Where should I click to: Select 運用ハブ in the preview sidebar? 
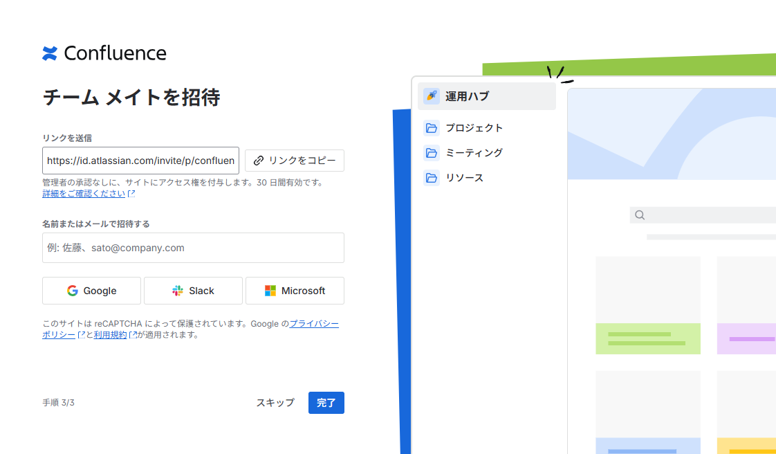467,96
